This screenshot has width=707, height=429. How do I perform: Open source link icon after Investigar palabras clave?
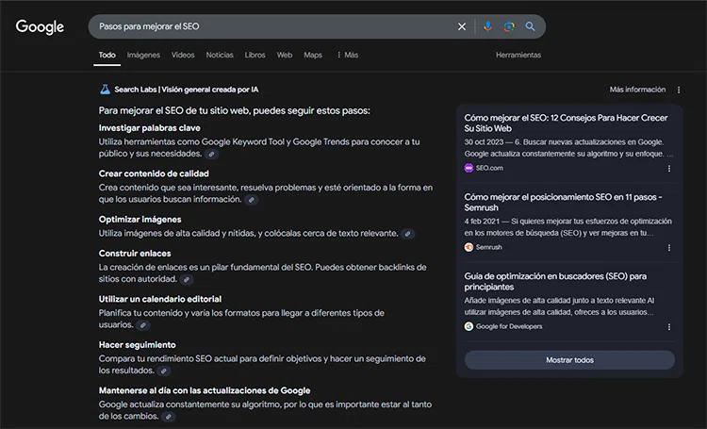212,154
